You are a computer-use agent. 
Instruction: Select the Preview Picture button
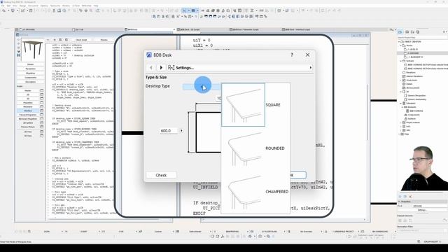click(28, 127)
